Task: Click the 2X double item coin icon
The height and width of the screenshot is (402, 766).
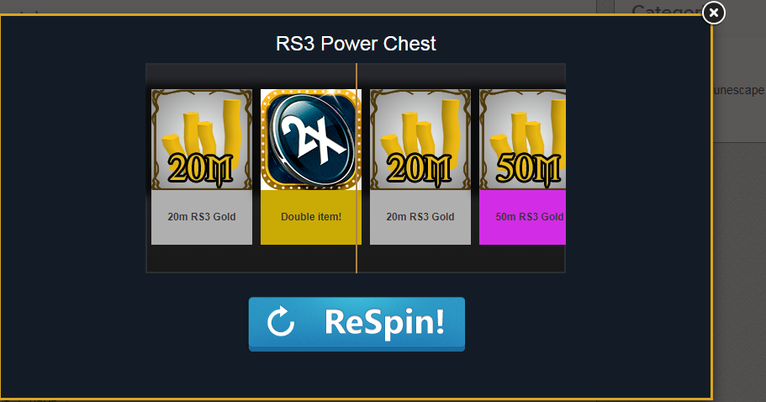Action: coord(311,140)
